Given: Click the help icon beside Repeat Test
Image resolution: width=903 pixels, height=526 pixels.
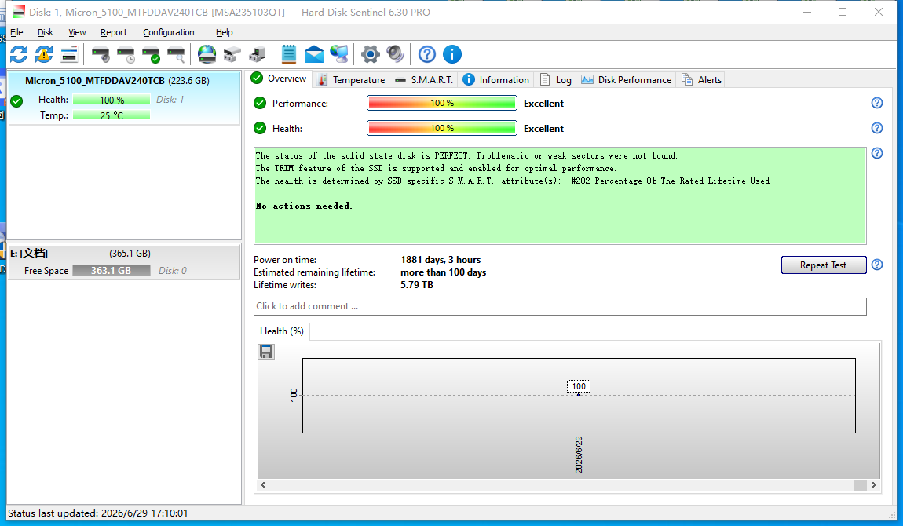Looking at the screenshot, I should 877,265.
